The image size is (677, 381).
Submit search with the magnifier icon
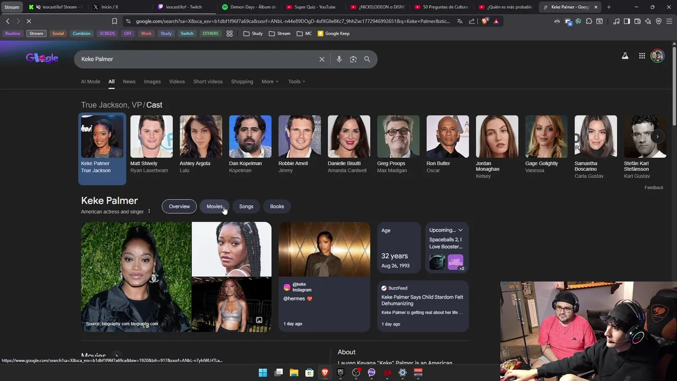click(367, 59)
